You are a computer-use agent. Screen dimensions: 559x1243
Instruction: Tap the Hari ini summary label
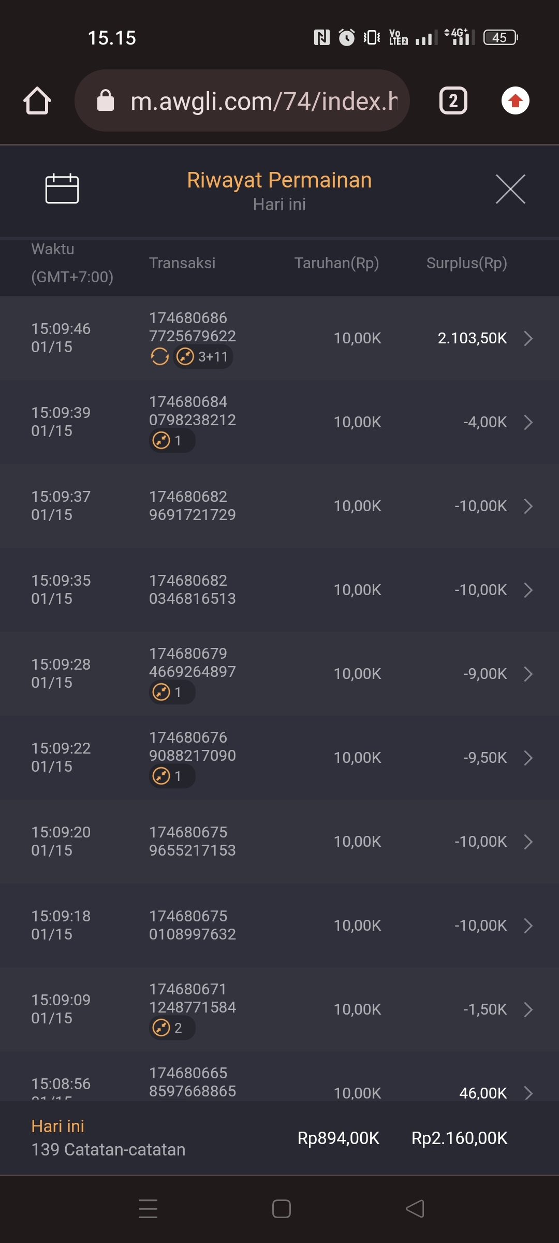(57, 1126)
